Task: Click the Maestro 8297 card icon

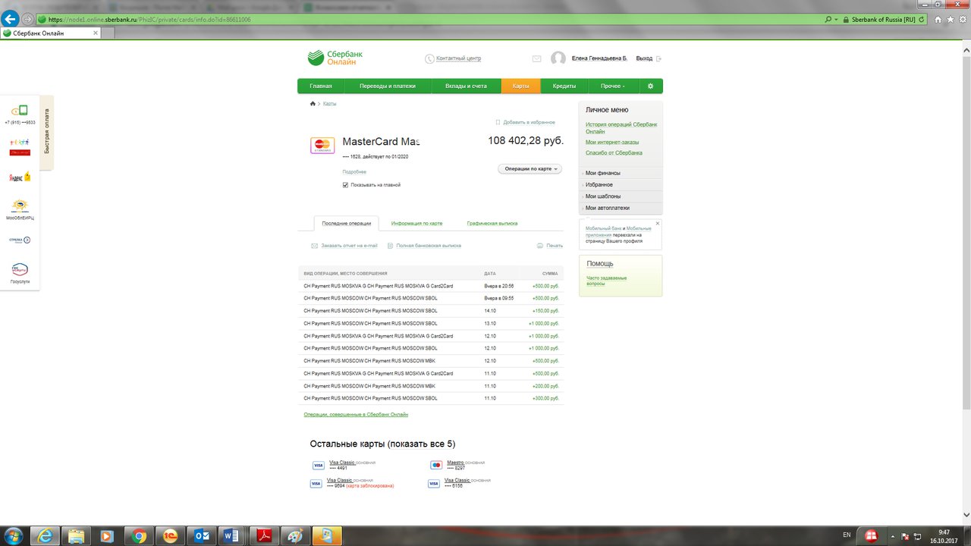Action: (x=436, y=465)
